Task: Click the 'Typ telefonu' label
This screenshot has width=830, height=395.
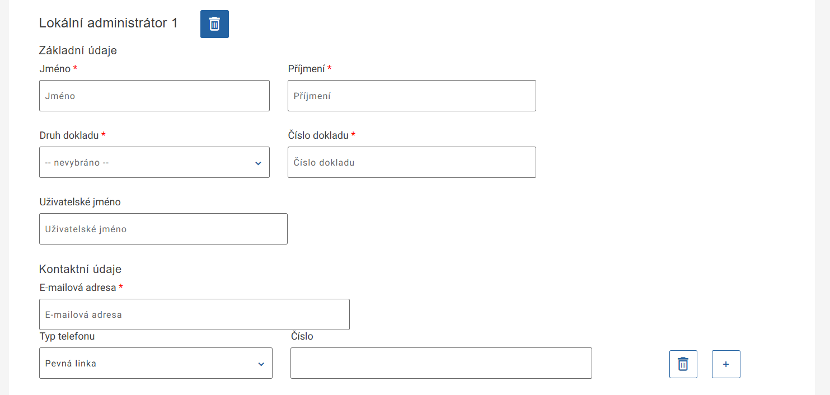Action: (x=67, y=336)
